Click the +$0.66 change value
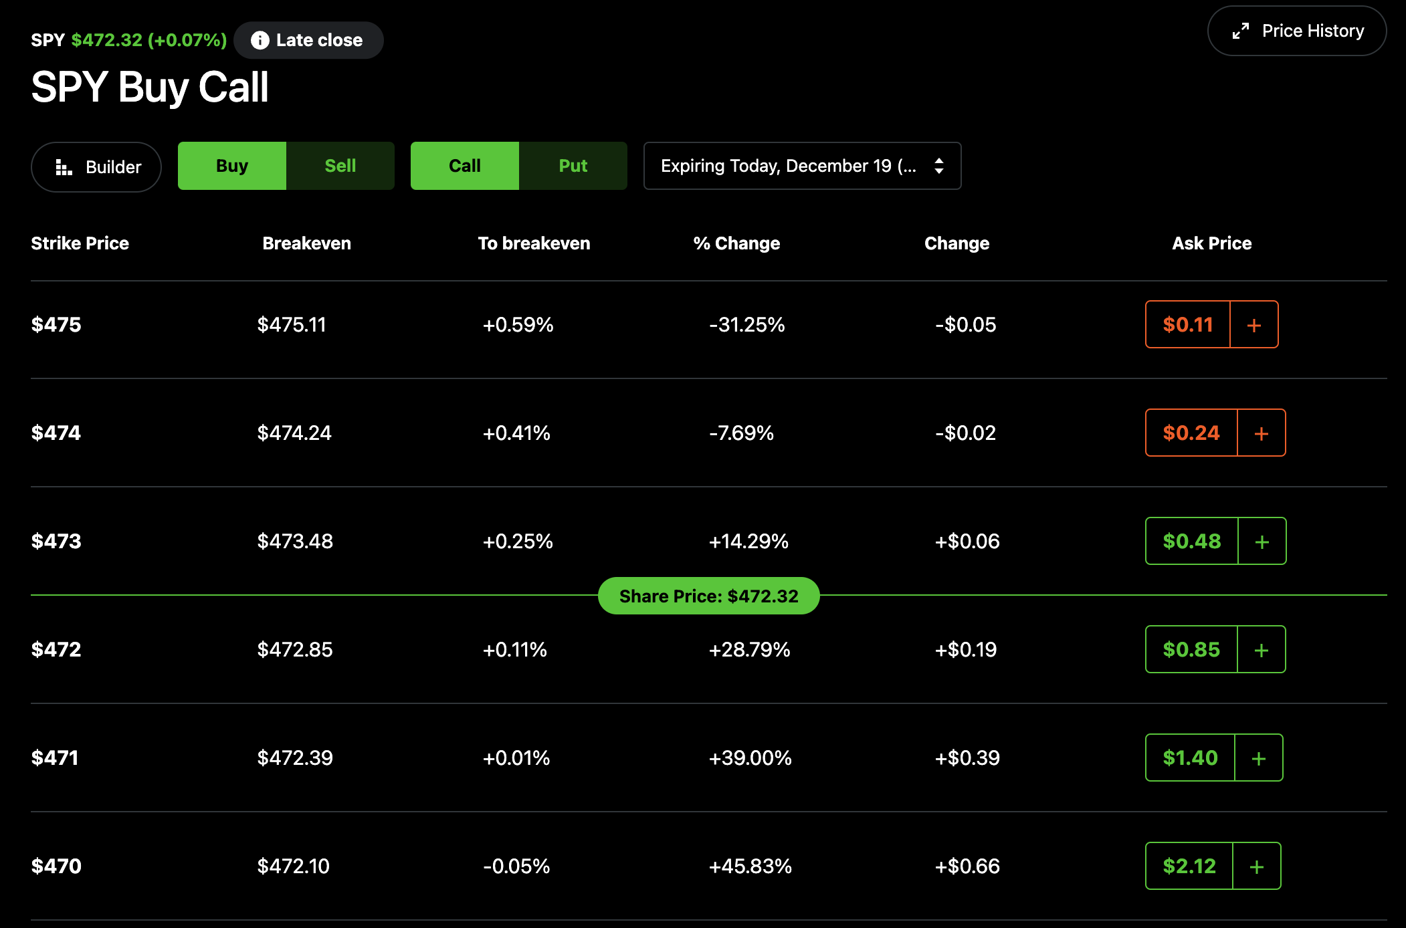Image resolution: width=1406 pixels, height=928 pixels. click(x=967, y=866)
